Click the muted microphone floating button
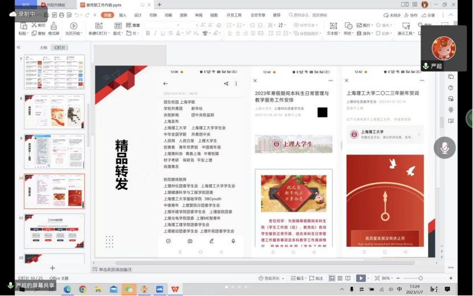The height and width of the screenshot is (296, 473). pos(445,148)
